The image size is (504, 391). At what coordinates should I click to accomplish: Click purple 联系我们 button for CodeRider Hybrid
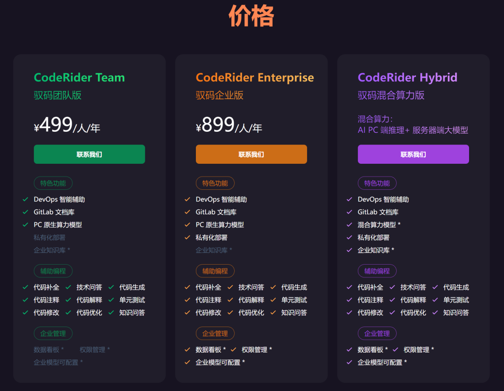(x=413, y=154)
